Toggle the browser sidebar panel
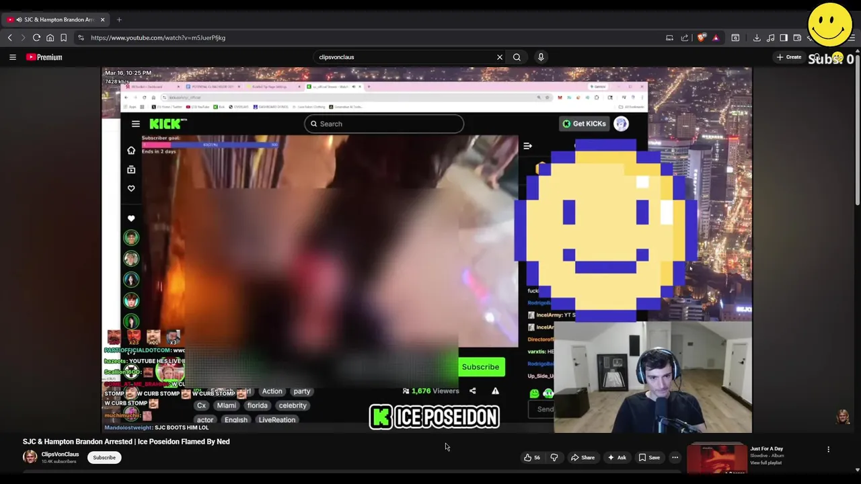This screenshot has height=484, width=861. [x=784, y=38]
